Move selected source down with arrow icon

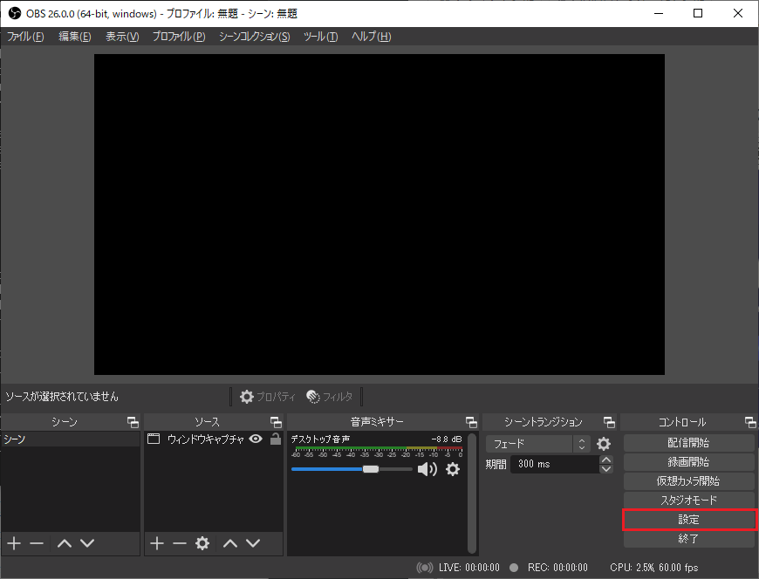[253, 543]
